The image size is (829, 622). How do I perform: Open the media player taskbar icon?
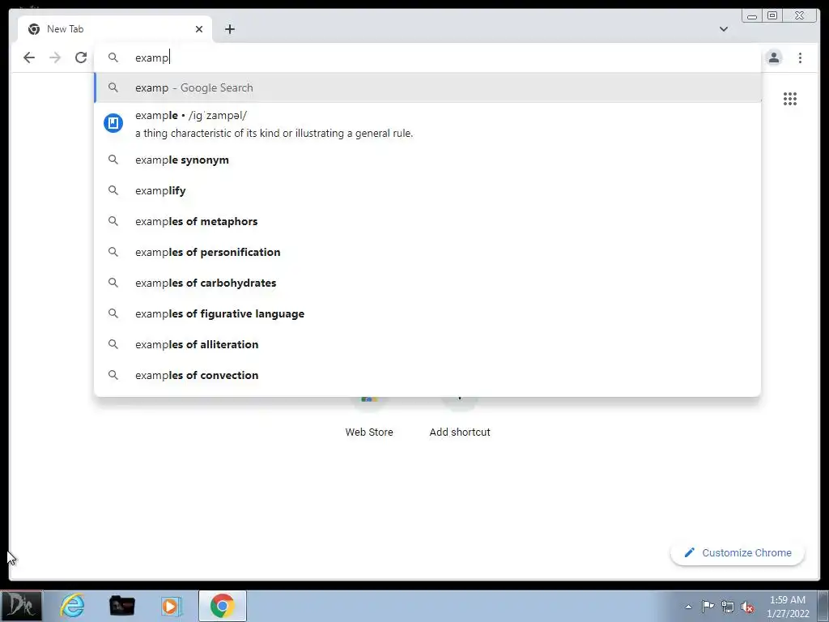(172, 606)
